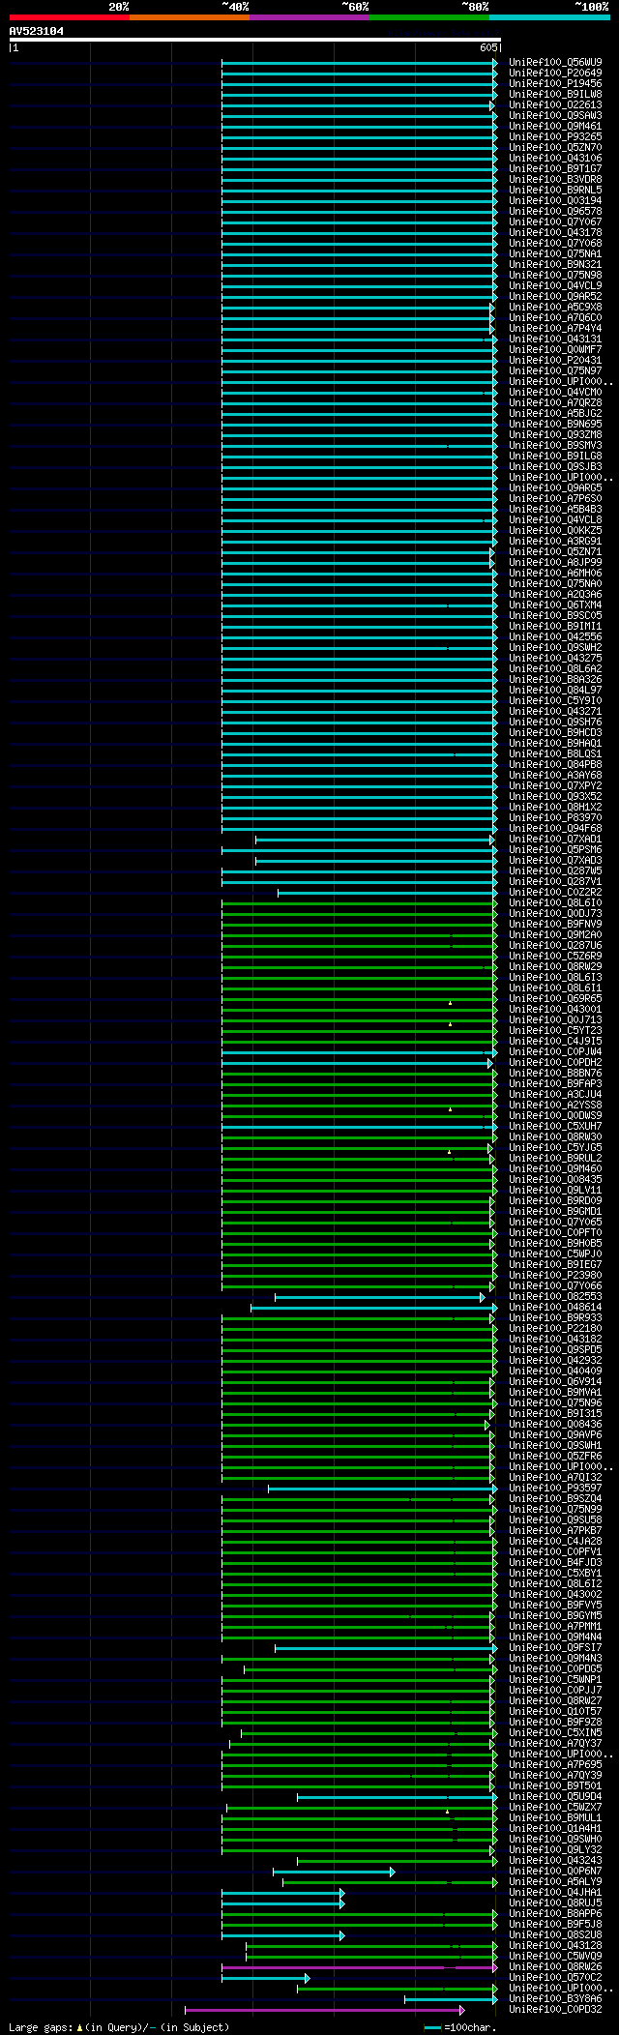Click the =100char. scale legend

459,2027
